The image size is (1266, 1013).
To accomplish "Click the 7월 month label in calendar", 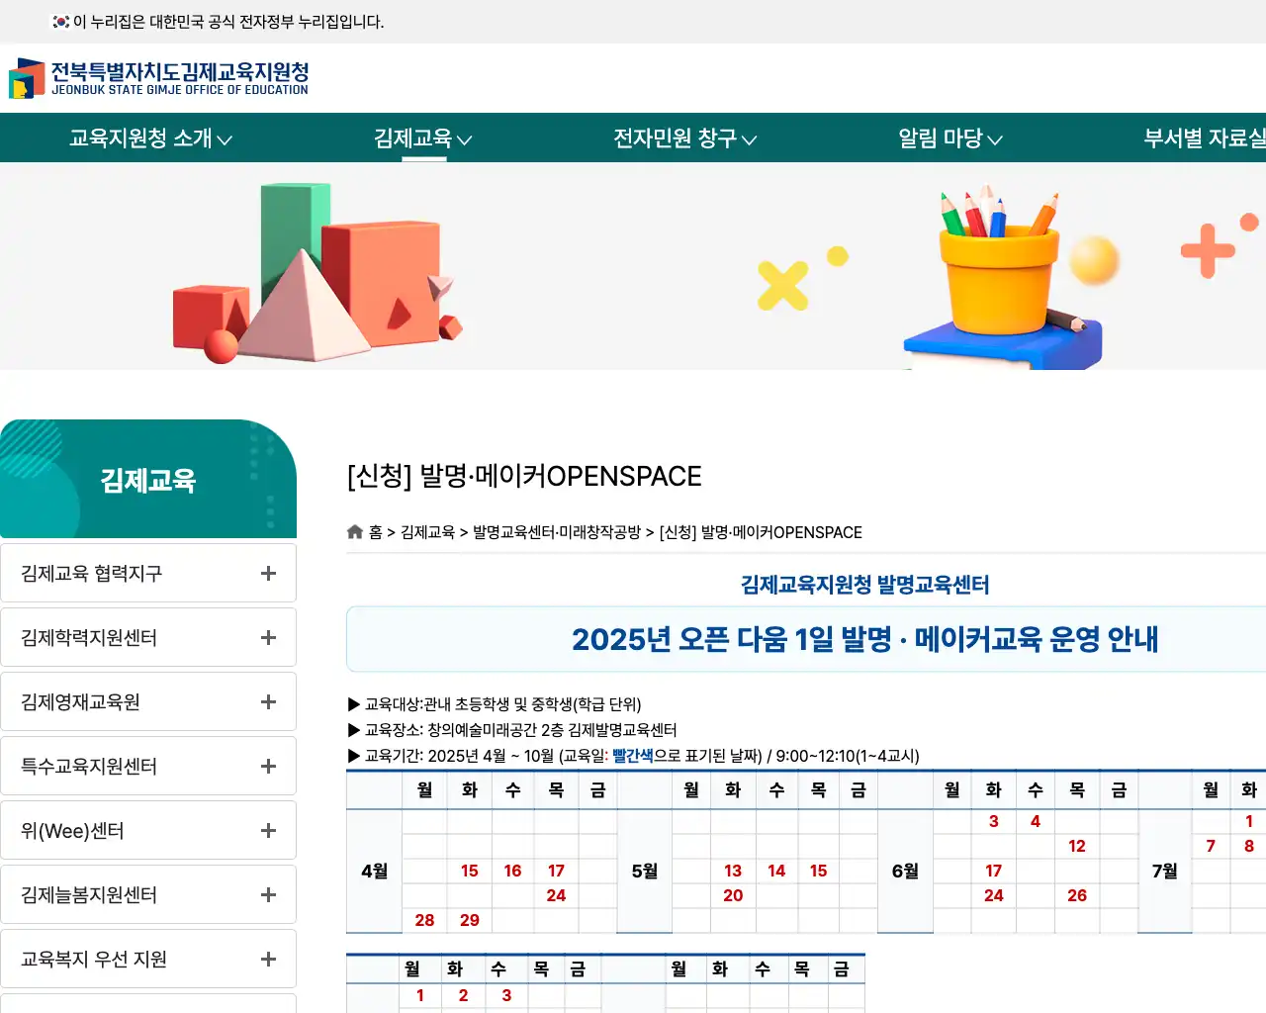I will coord(1165,871).
